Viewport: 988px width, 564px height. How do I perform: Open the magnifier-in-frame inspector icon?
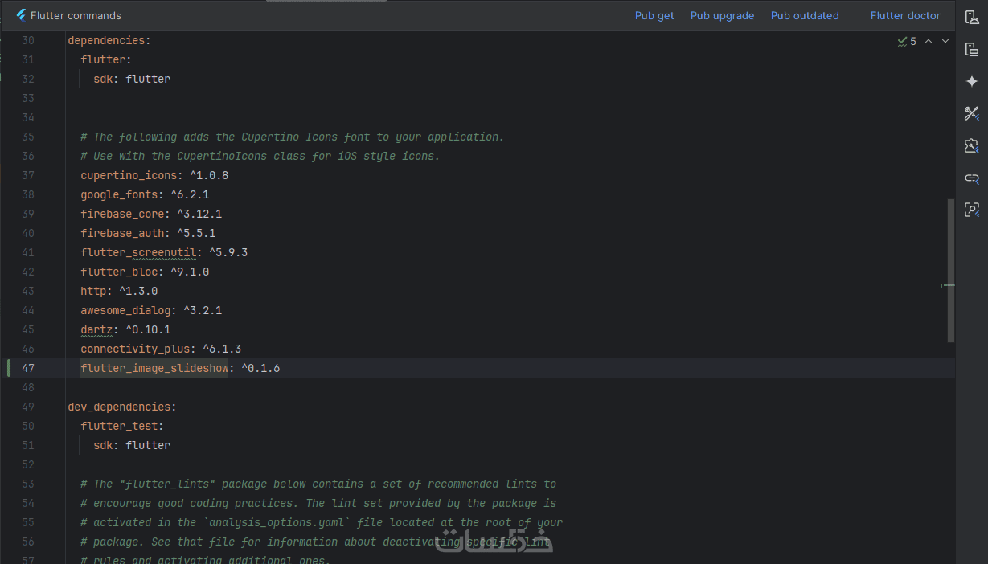pyautogui.click(x=971, y=210)
